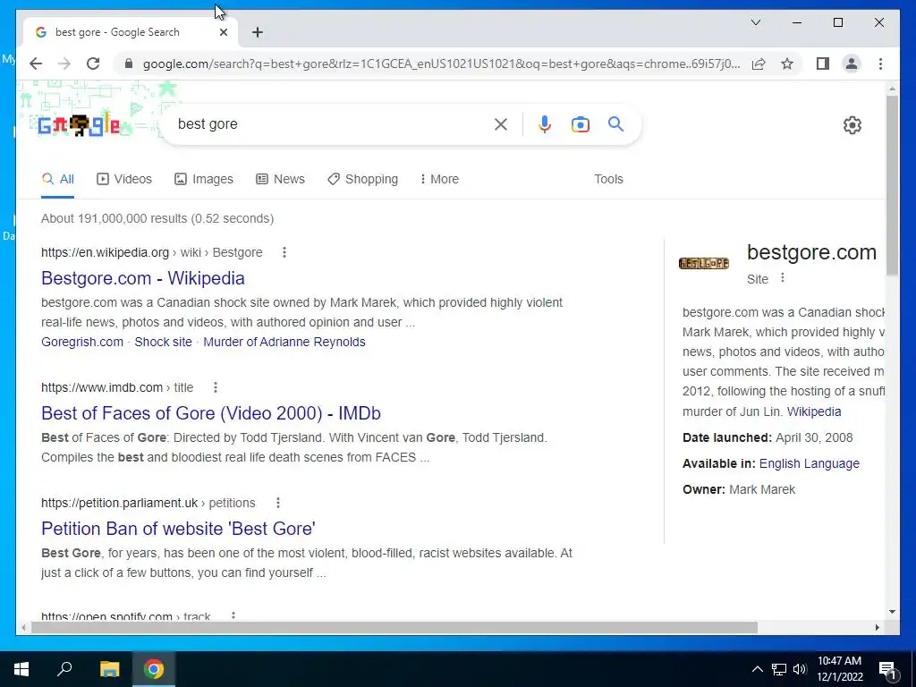Switch to the Shopping tab
This screenshot has height=687, width=916.
tap(363, 179)
